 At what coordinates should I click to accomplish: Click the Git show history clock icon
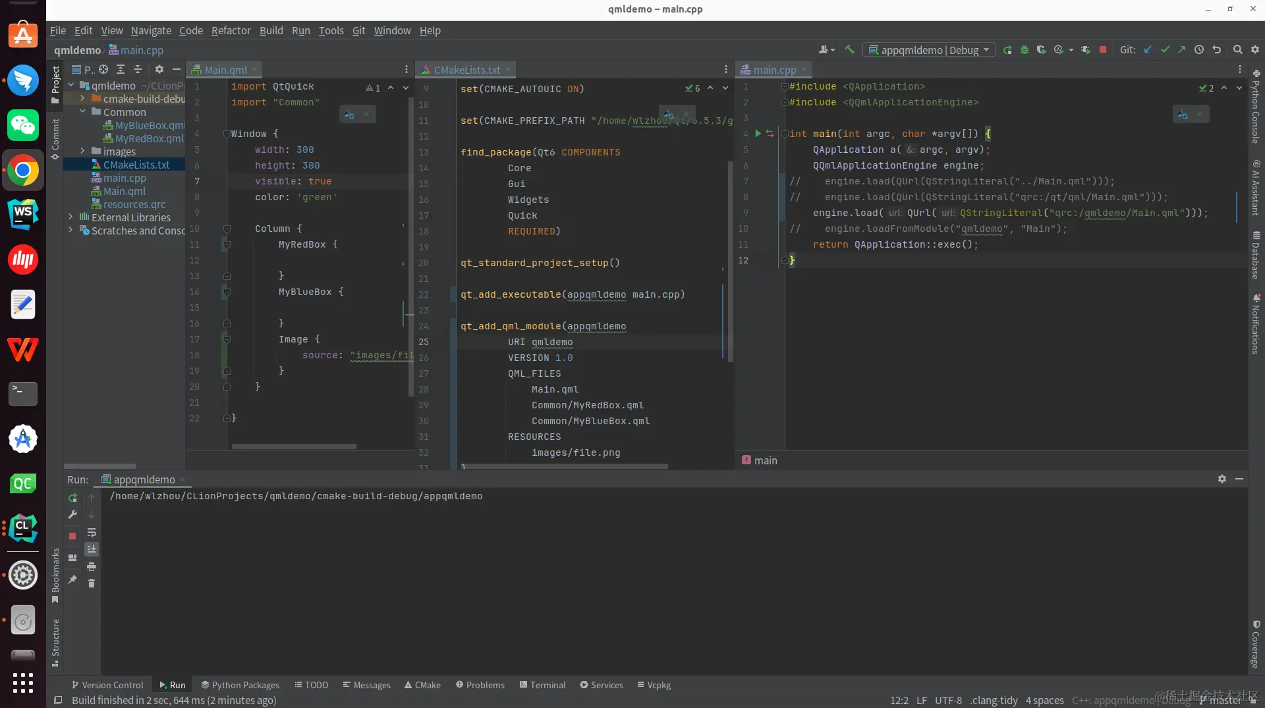[1199, 50]
